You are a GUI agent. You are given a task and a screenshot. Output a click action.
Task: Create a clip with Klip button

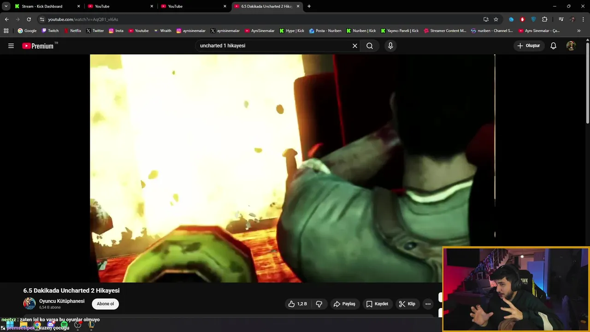(407, 304)
